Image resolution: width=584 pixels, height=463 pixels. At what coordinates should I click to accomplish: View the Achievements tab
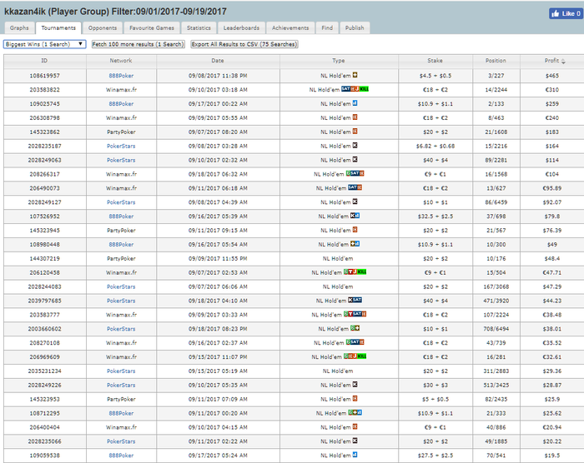(290, 27)
